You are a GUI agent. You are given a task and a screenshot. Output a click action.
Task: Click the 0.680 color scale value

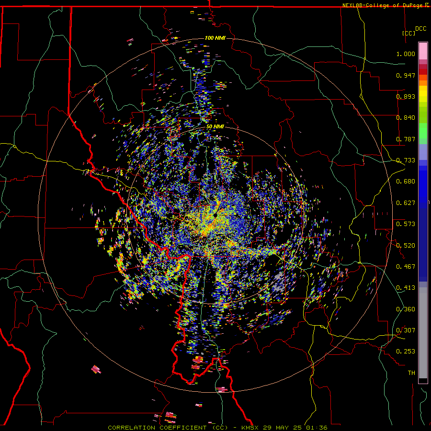[x=406, y=181]
